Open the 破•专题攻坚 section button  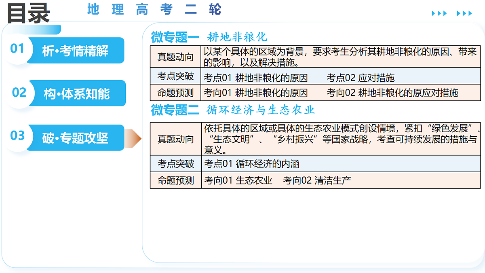(75, 138)
